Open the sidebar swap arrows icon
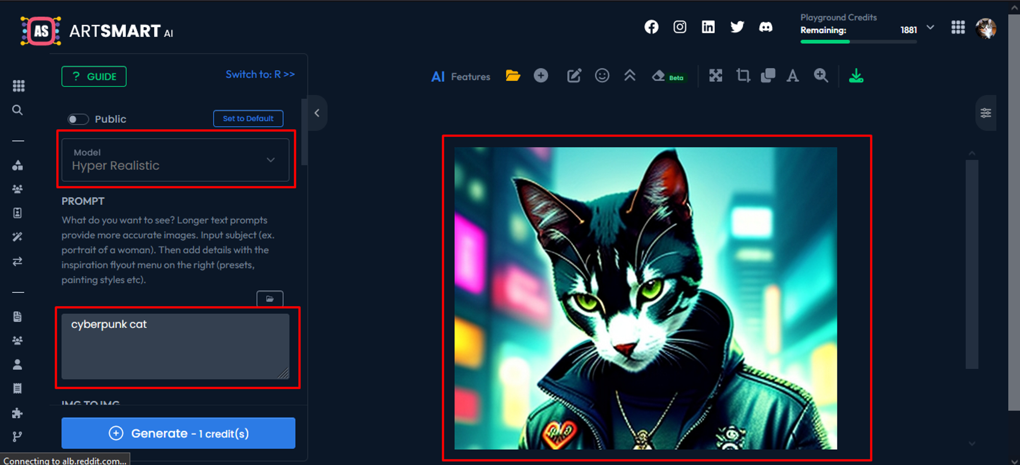 click(x=17, y=261)
